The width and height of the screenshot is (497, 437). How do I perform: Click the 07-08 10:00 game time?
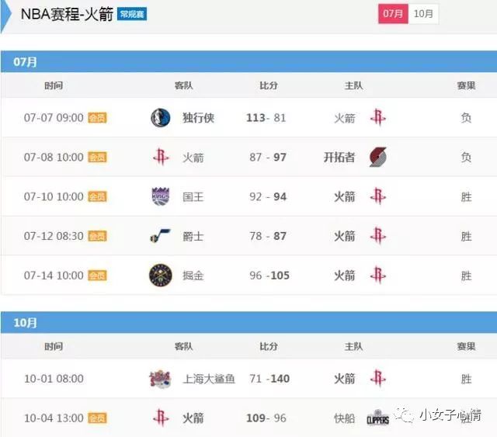click(x=54, y=158)
